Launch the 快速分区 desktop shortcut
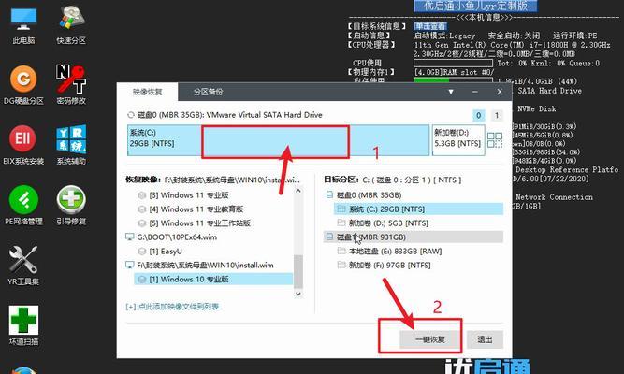The image size is (624, 374). coord(71,24)
